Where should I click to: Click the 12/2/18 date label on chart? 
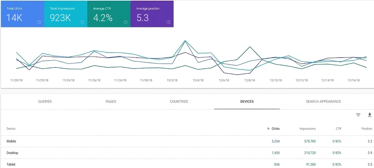[x=172, y=80]
